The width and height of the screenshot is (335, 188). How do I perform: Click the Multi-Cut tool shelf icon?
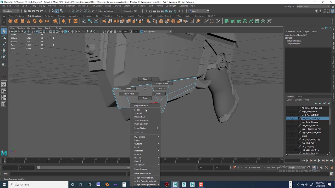[206, 21]
